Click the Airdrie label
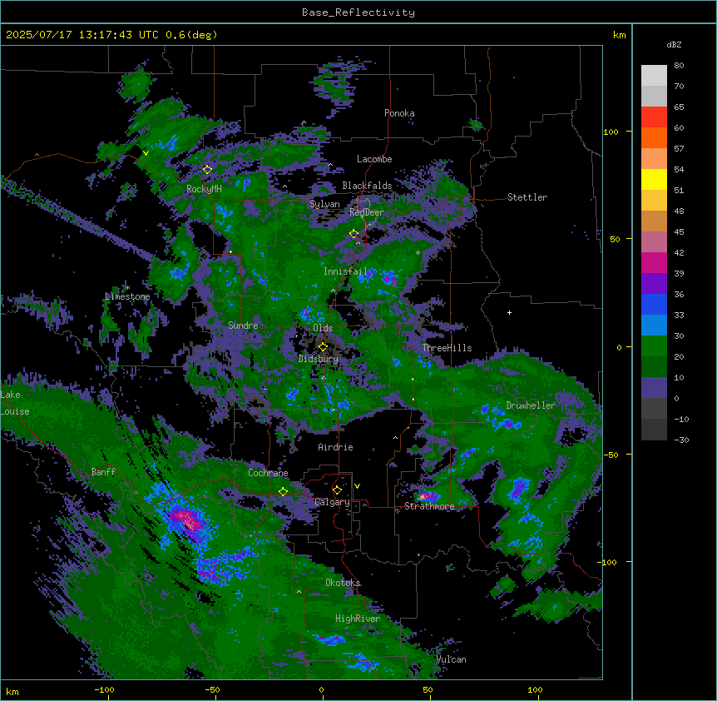Viewport: 717px width, 701px height. 336,447
